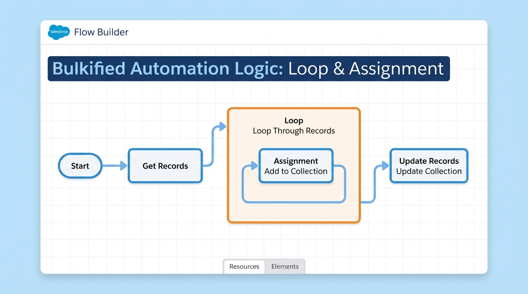
Task: Click the Flow Builder title text
Action: (101, 32)
